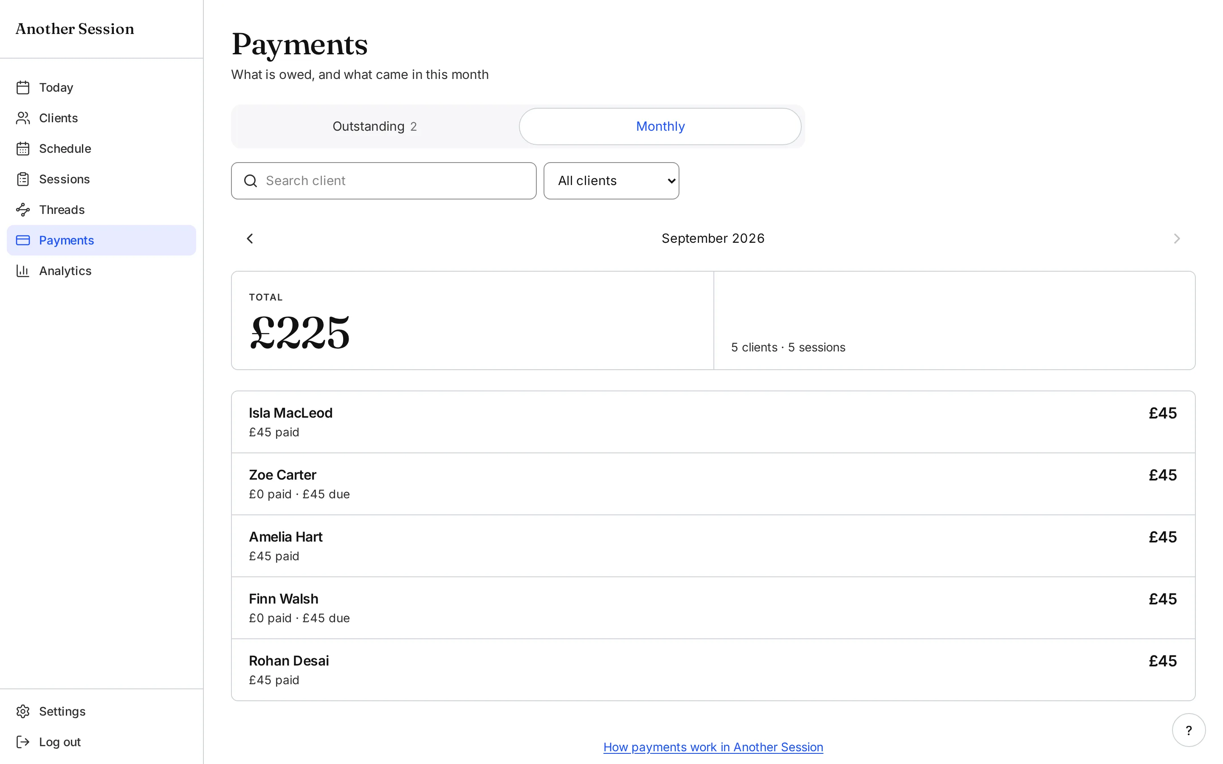Open Isla MacLeod payment row
The height and width of the screenshot is (764, 1223).
point(713,422)
